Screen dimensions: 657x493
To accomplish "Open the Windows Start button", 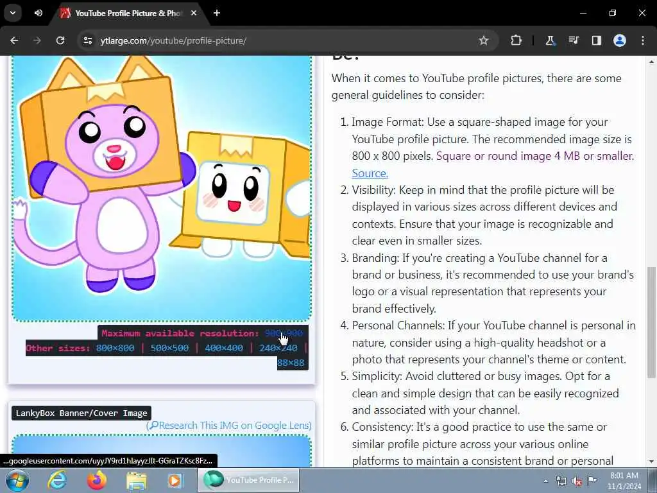I will [17, 480].
